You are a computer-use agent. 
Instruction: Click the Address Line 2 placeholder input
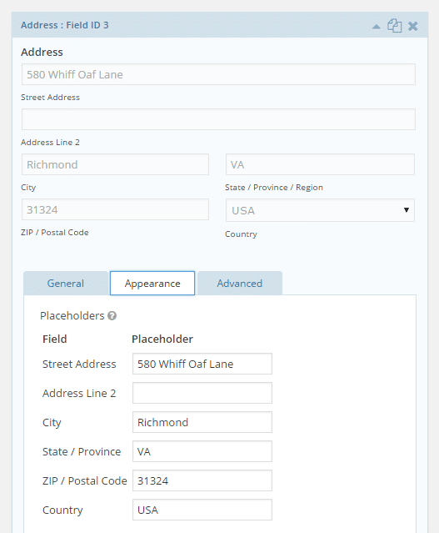tap(202, 393)
